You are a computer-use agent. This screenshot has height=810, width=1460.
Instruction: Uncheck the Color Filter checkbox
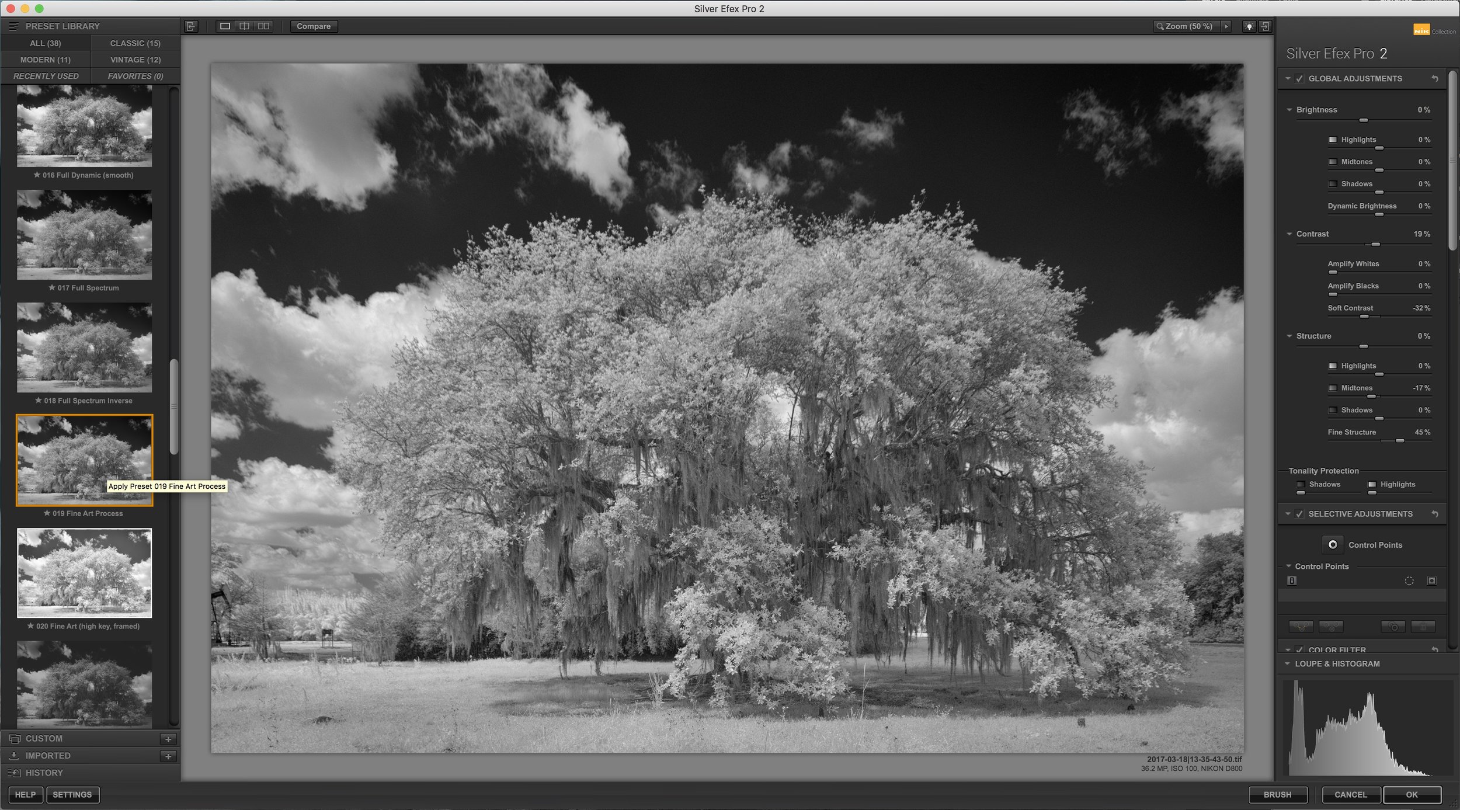[x=1299, y=649]
